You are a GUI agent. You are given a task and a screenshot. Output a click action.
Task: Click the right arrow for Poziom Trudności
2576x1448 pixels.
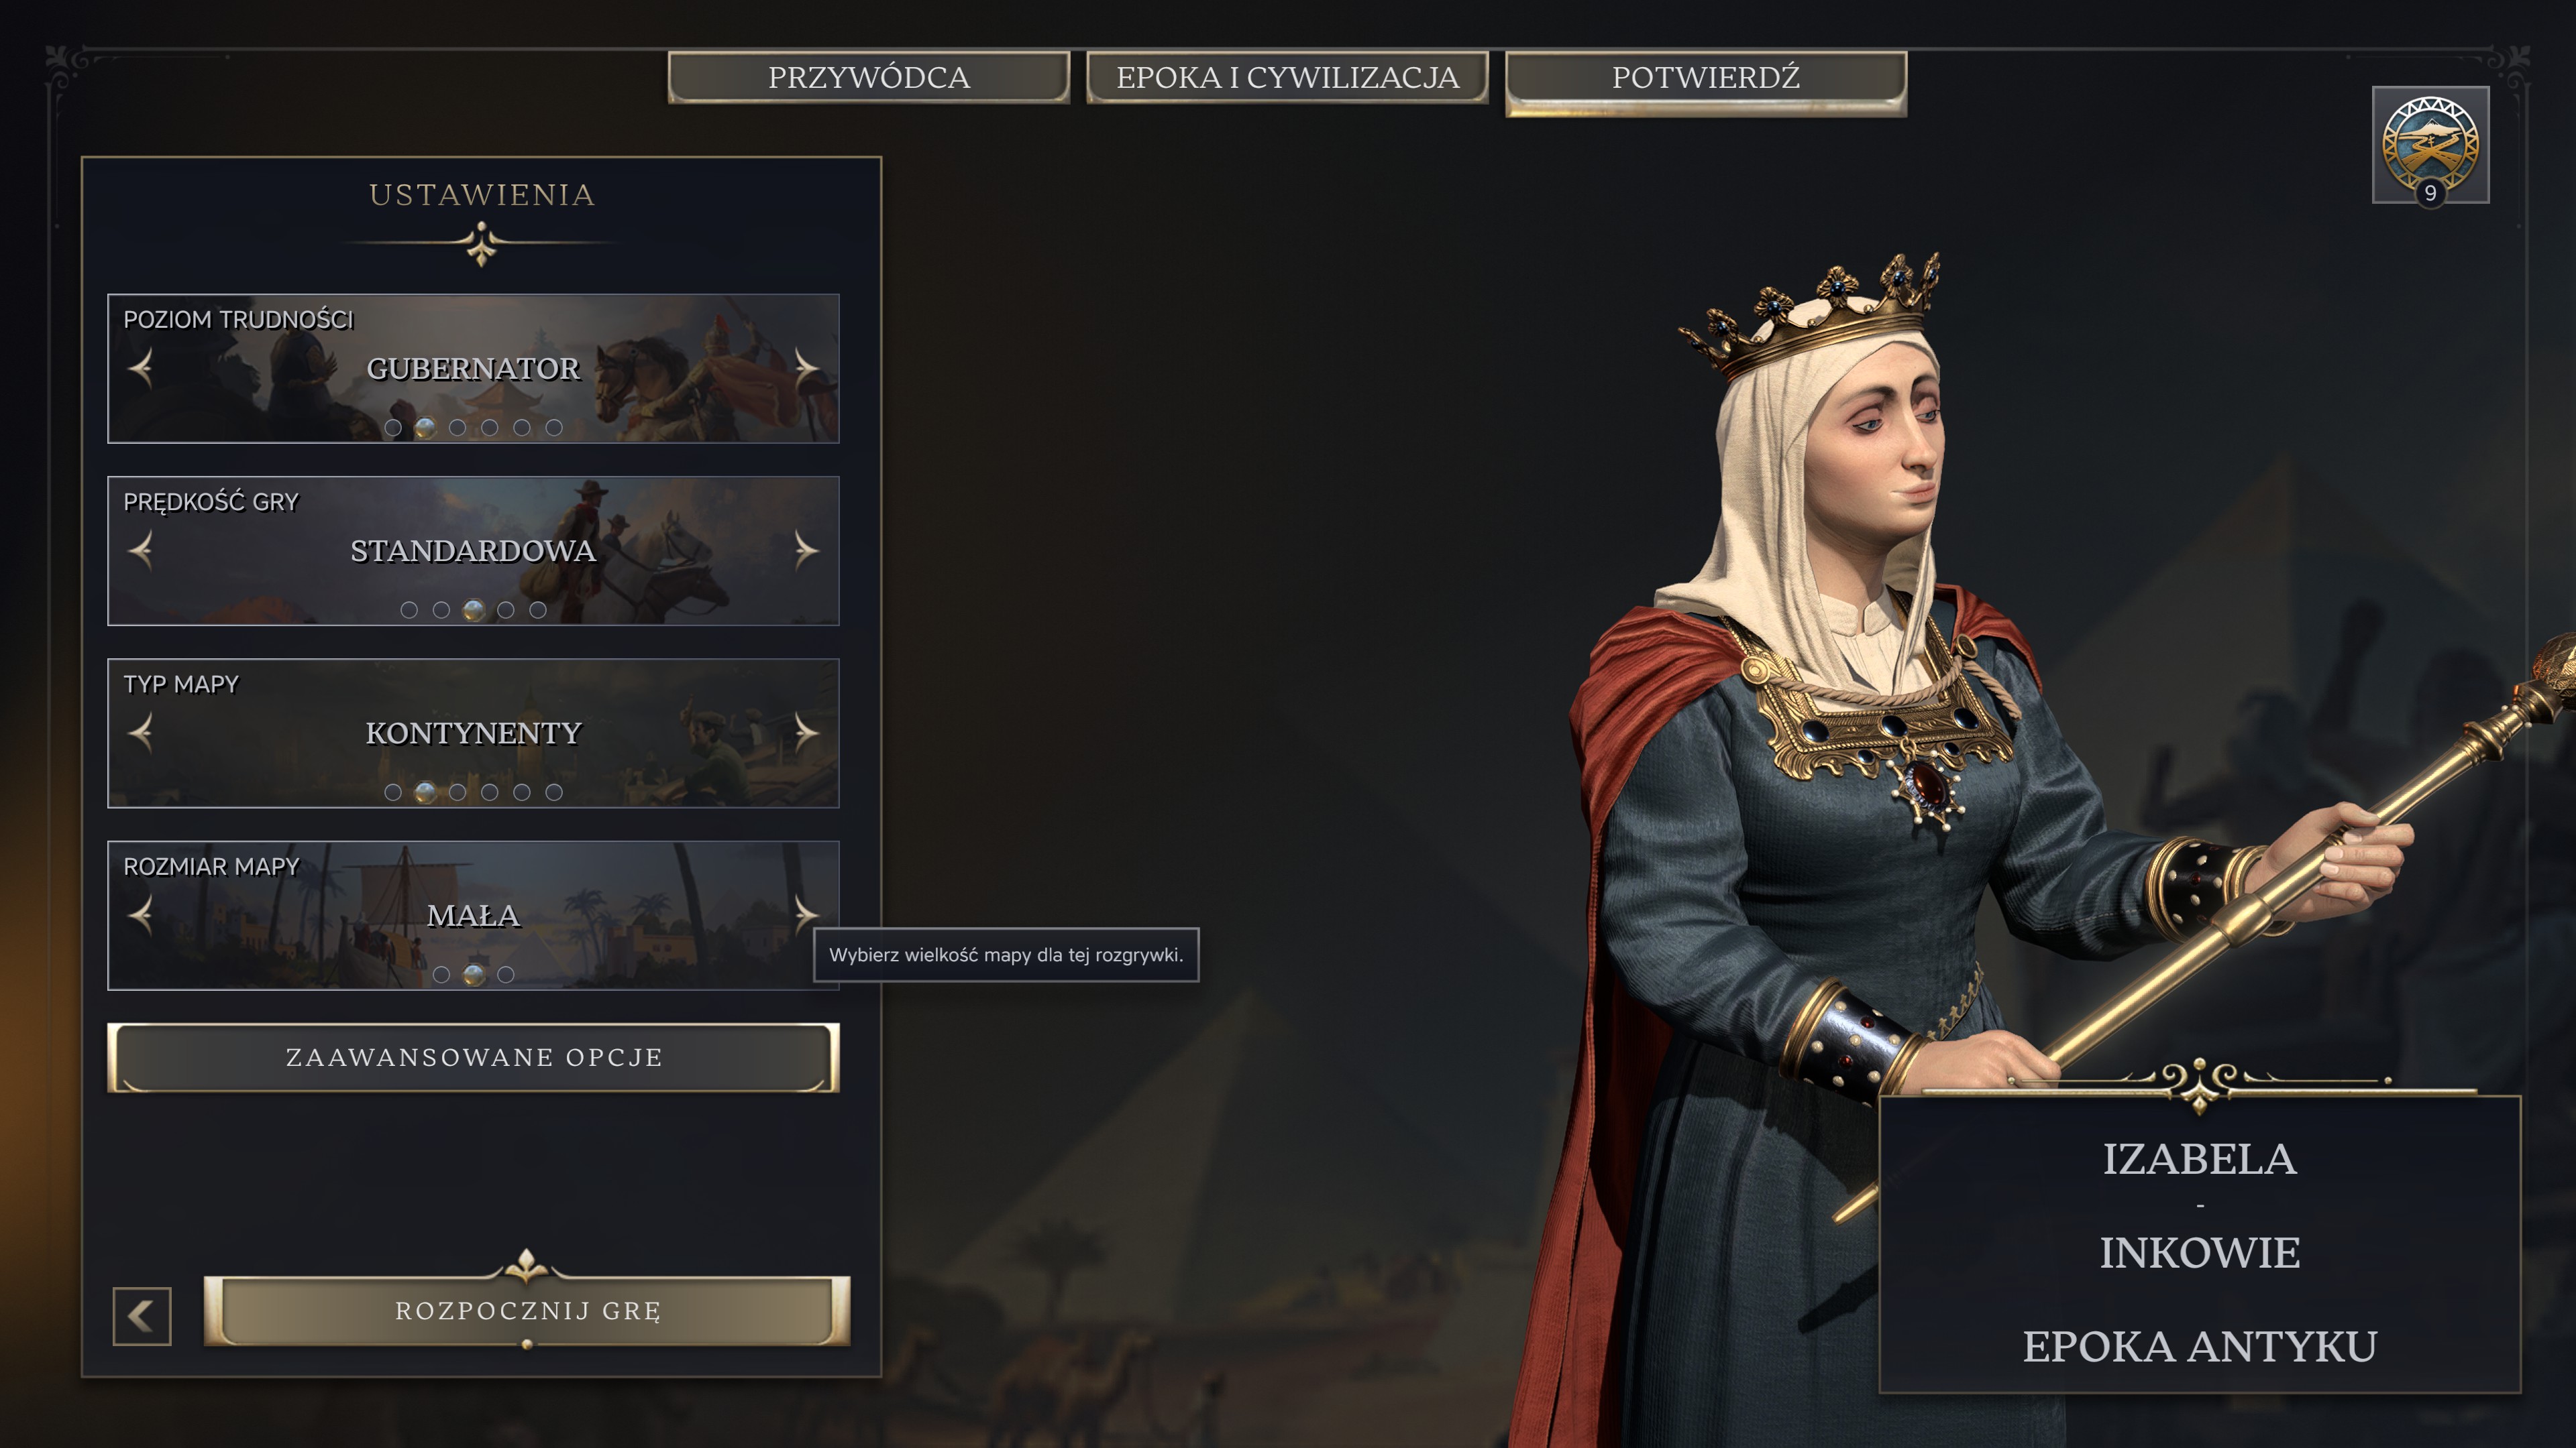pyautogui.click(x=806, y=368)
